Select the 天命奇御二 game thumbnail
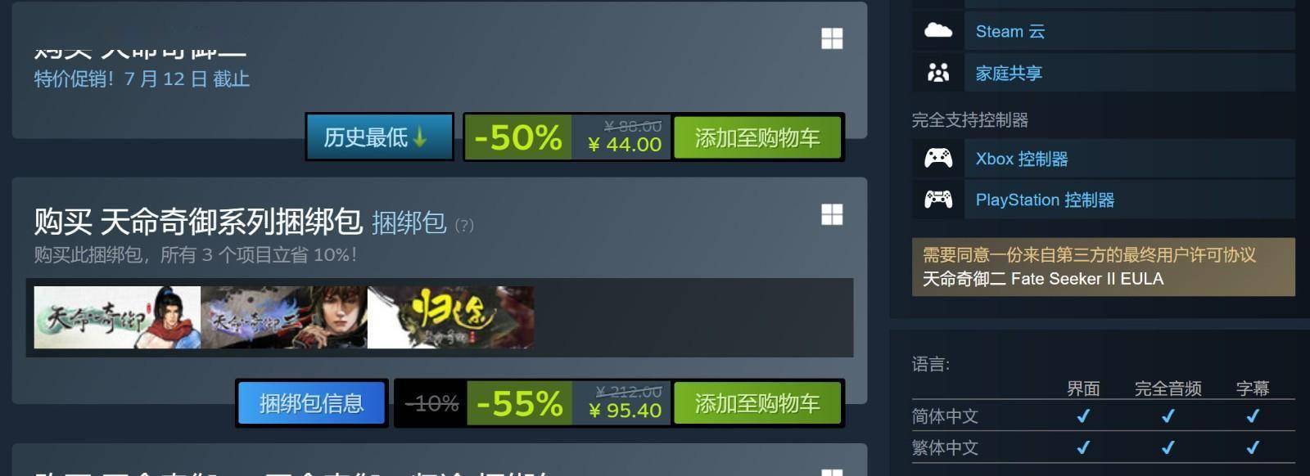The image size is (1310, 476). pos(284,317)
